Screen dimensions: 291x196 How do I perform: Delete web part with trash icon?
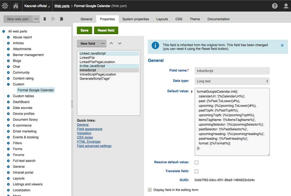45,19
